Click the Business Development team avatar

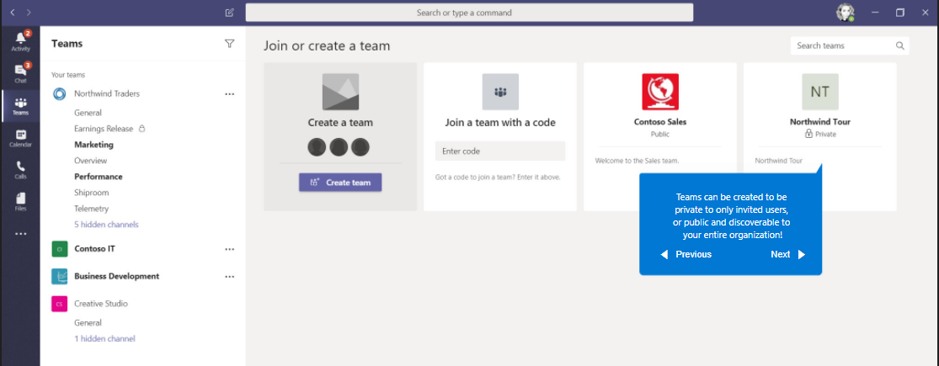[59, 276]
